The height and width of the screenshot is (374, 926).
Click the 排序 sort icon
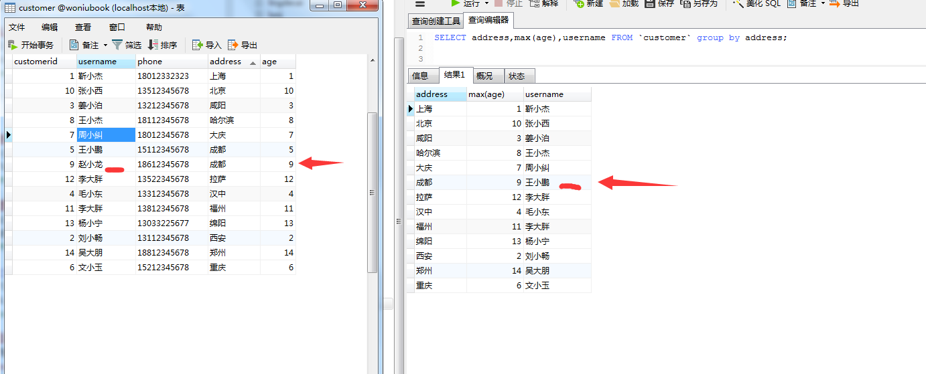(x=153, y=45)
